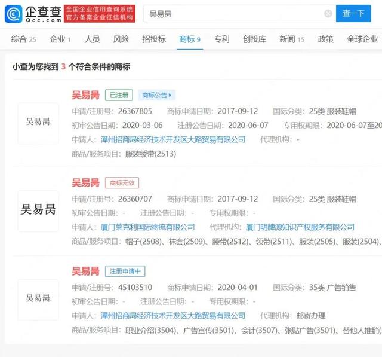Screen dimensions: 382x357
Task: Open the 综合 tab
Action: click(23, 39)
